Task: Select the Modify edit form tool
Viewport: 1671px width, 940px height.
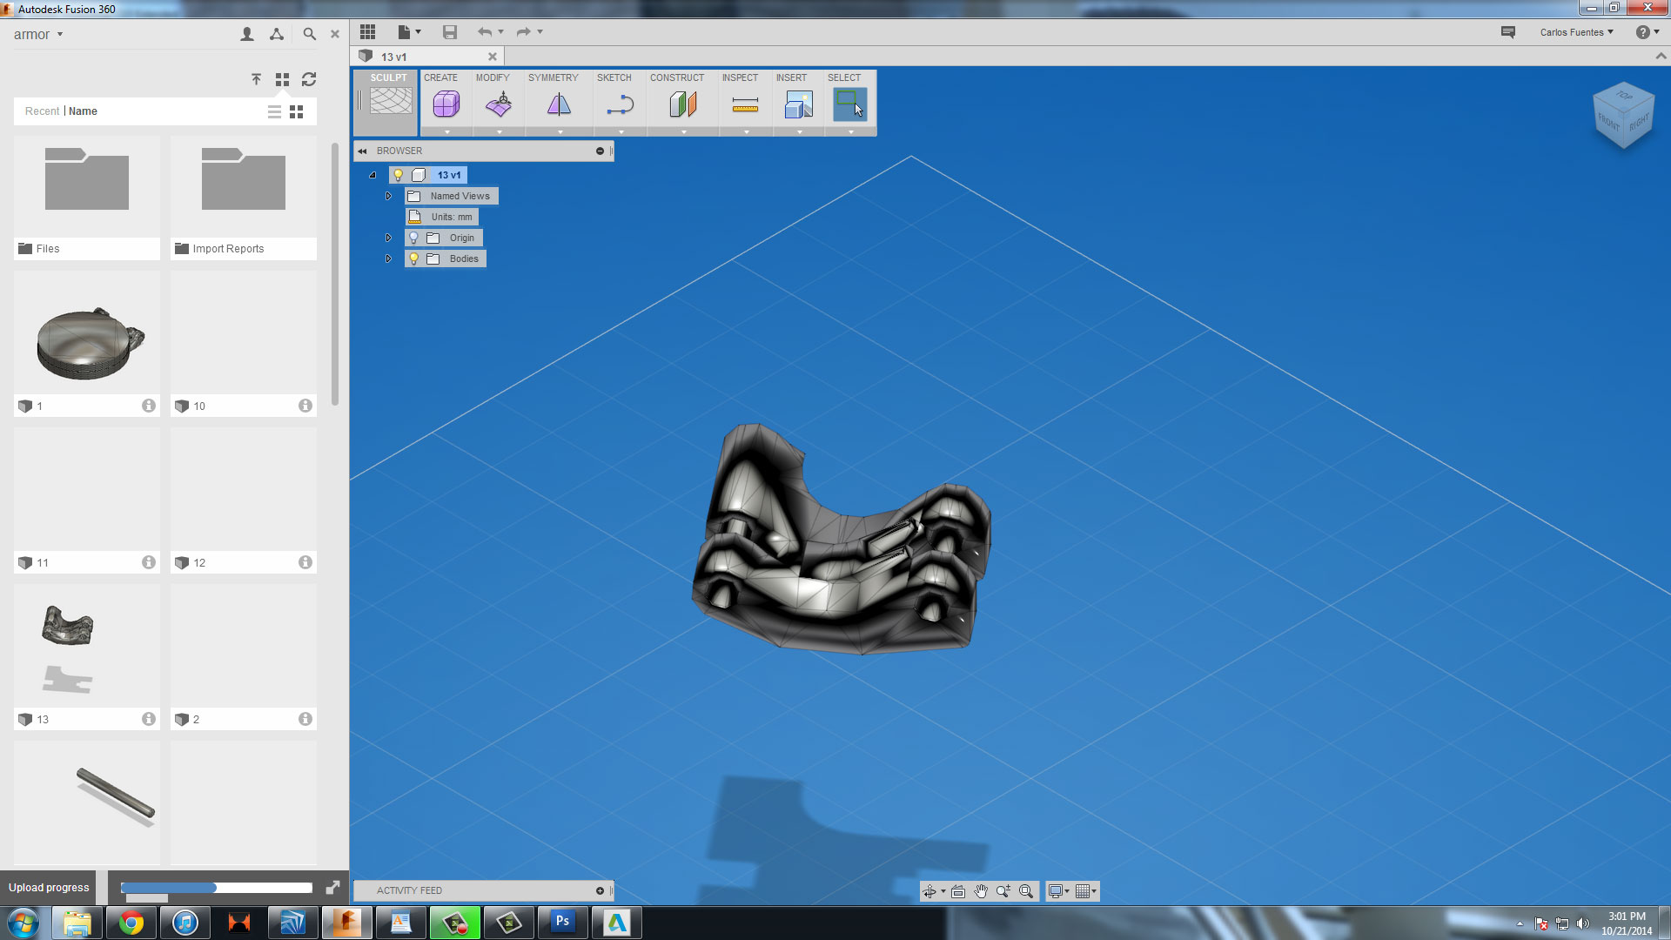Action: [499, 104]
